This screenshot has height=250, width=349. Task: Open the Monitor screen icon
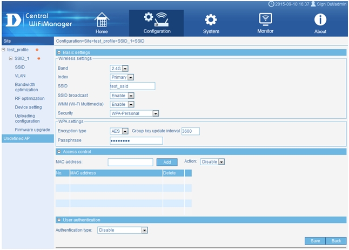tap(265, 19)
